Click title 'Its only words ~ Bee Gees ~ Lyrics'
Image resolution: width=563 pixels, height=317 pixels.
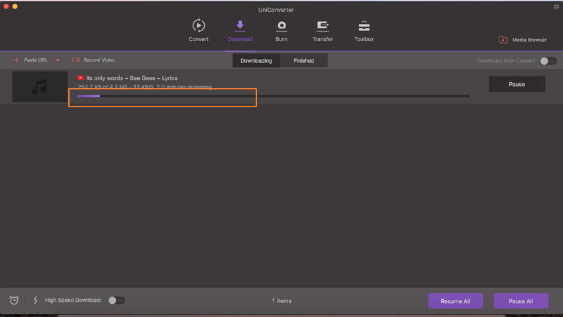pyautogui.click(x=132, y=78)
